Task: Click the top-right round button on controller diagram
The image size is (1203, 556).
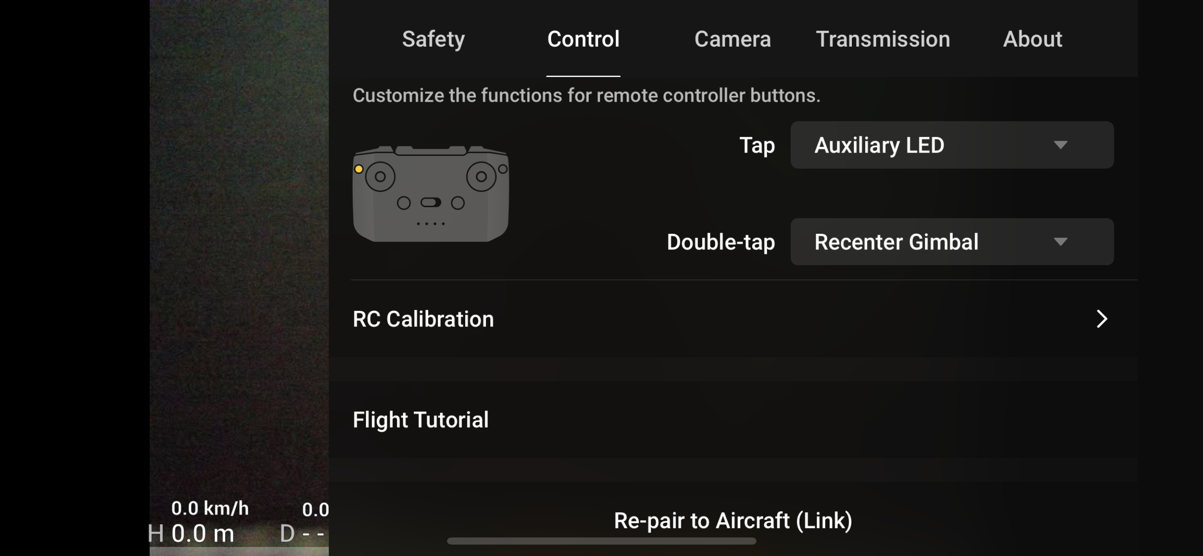Action: pos(503,169)
